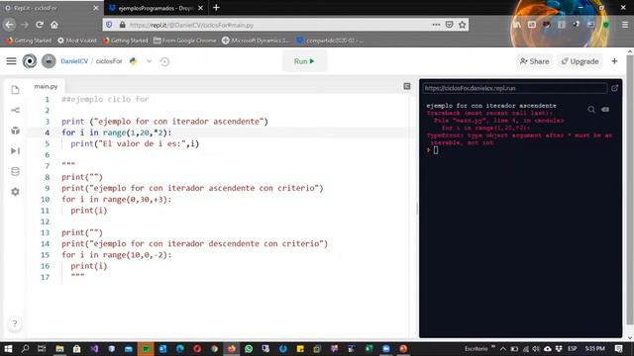Run the ciclosFor program

tap(304, 61)
